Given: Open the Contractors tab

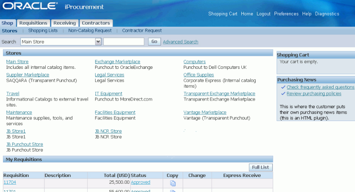Looking at the screenshot, I should [x=96, y=23].
